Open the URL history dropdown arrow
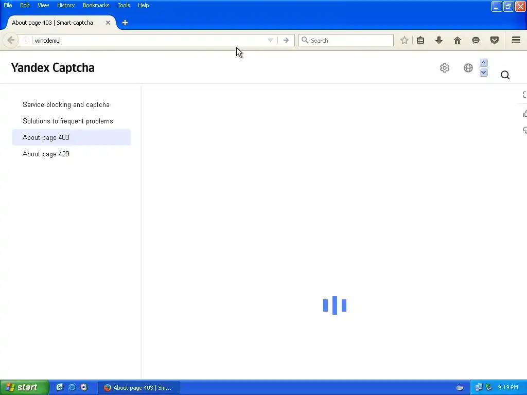Image resolution: width=527 pixels, height=395 pixels. click(x=270, y=40)
